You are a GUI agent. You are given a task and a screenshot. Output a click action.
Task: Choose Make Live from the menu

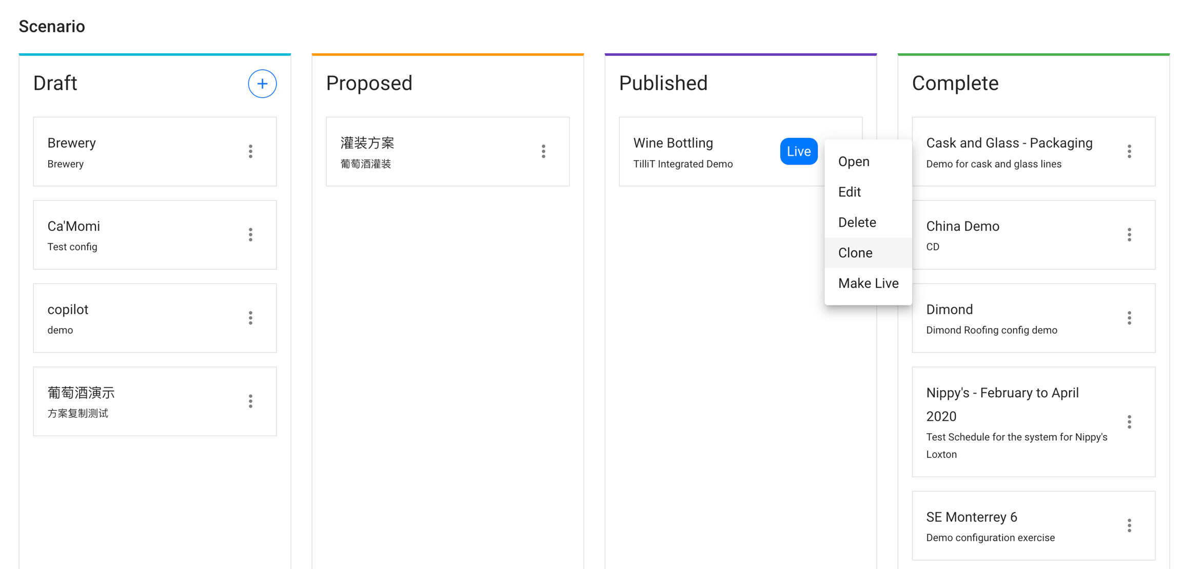coord(868,283)
